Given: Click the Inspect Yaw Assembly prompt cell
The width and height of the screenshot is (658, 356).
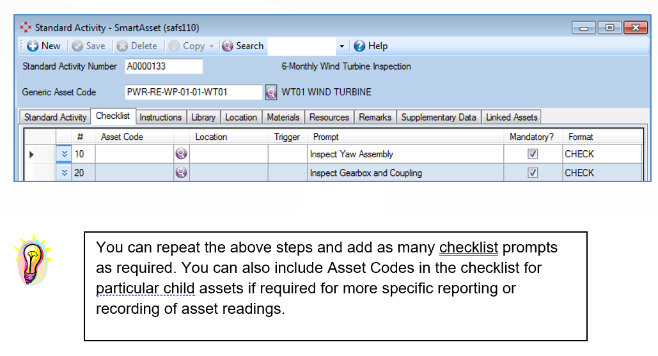Looking at the screenshot, I should pyautogui.click(x=405, y=154).
